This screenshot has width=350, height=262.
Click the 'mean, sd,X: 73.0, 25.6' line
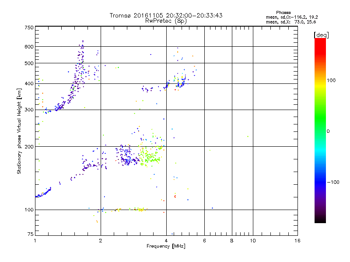pos(291,22)
